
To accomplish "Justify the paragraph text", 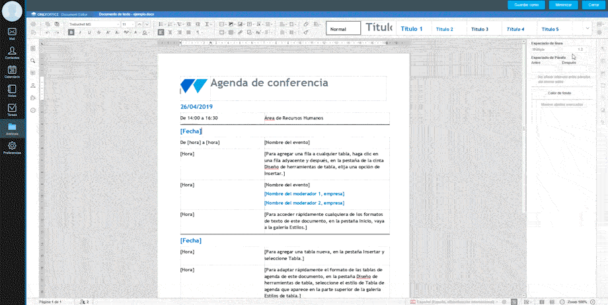I will coord(188,32).
